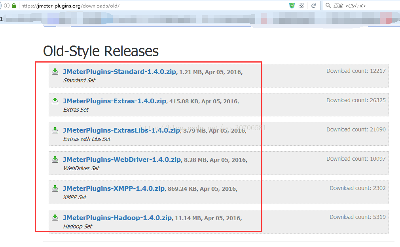Image resolution: width=400 pixels, height=247 pixels.
Task: Reload the page with the refresh icon
Action: (313, 6)
